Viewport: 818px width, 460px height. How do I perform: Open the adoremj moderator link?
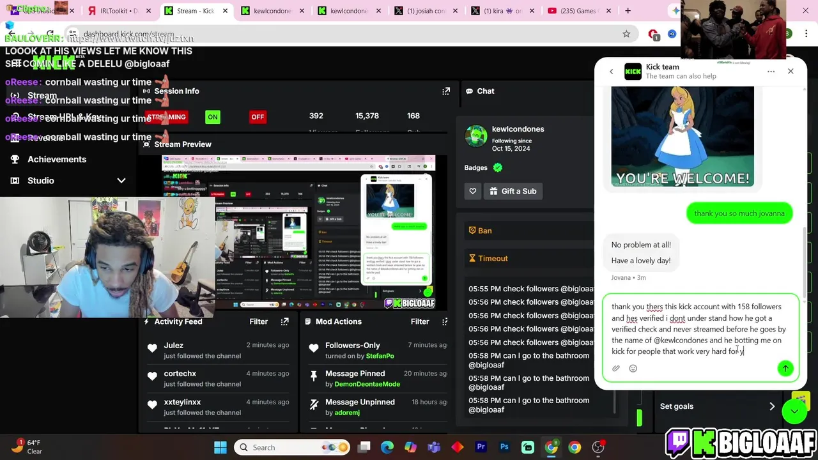click(x=347, y=413)
